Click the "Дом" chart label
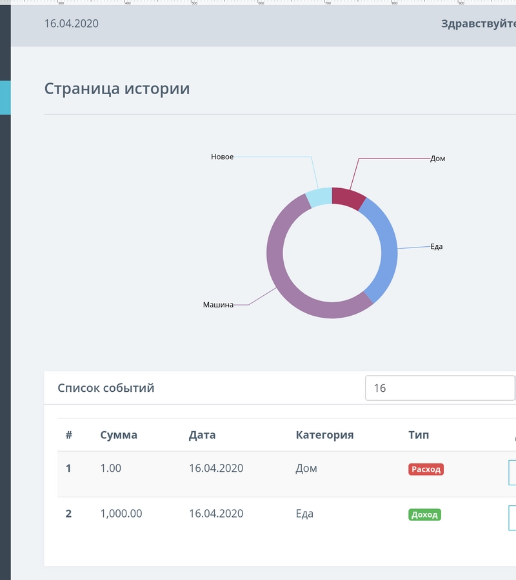 click(x=437, y=159)
